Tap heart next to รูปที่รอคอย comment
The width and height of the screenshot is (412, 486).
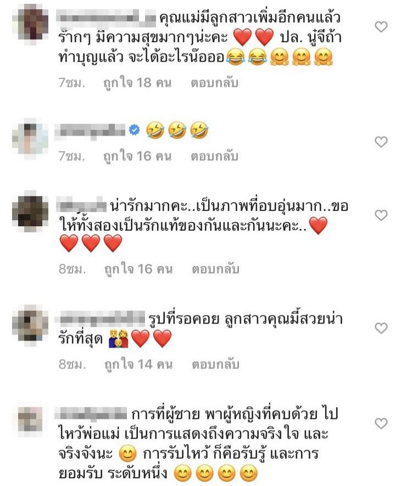pos(381,328)
